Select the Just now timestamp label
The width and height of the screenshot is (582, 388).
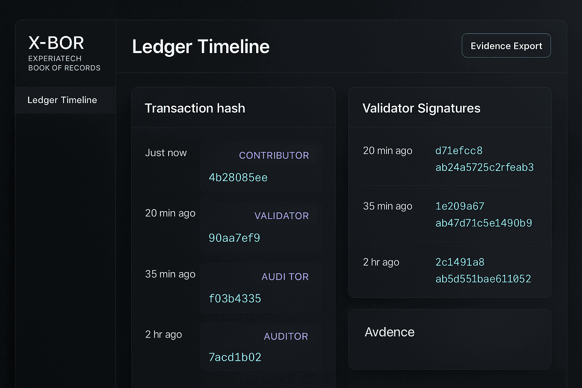(166, 153)
